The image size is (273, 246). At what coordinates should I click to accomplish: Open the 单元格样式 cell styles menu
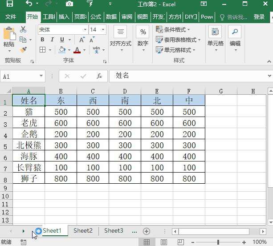point(175,50)
